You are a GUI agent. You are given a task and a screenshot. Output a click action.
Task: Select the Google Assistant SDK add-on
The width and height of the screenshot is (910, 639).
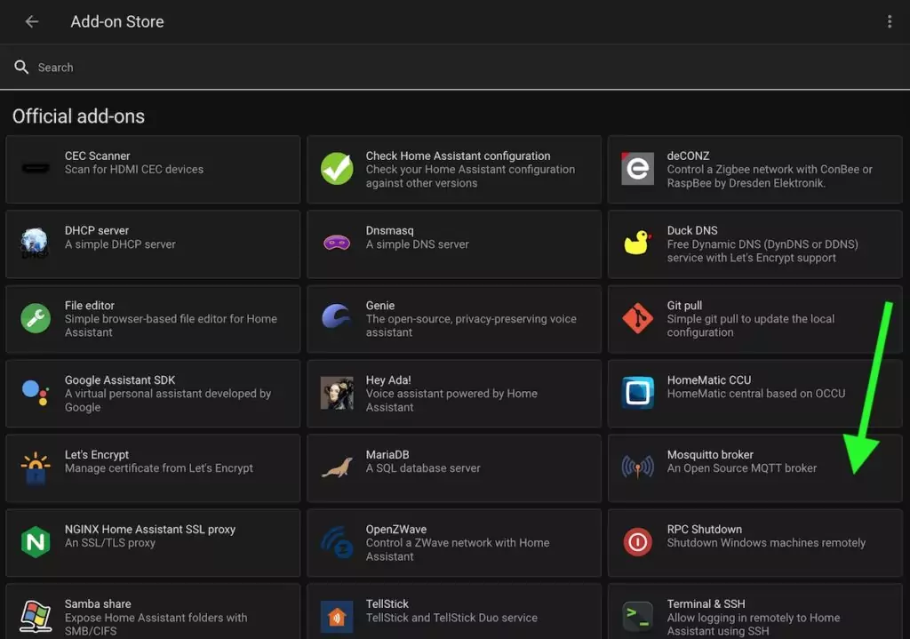click(x=153, y=393)
